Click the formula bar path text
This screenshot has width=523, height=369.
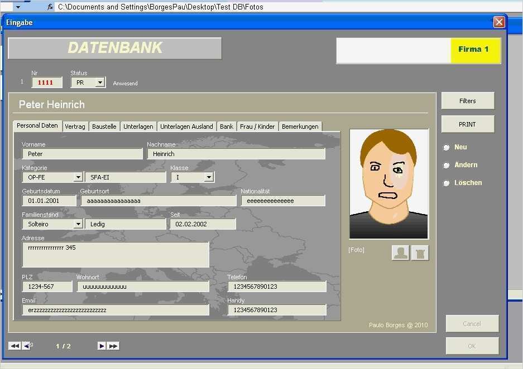tap(160, 7)
